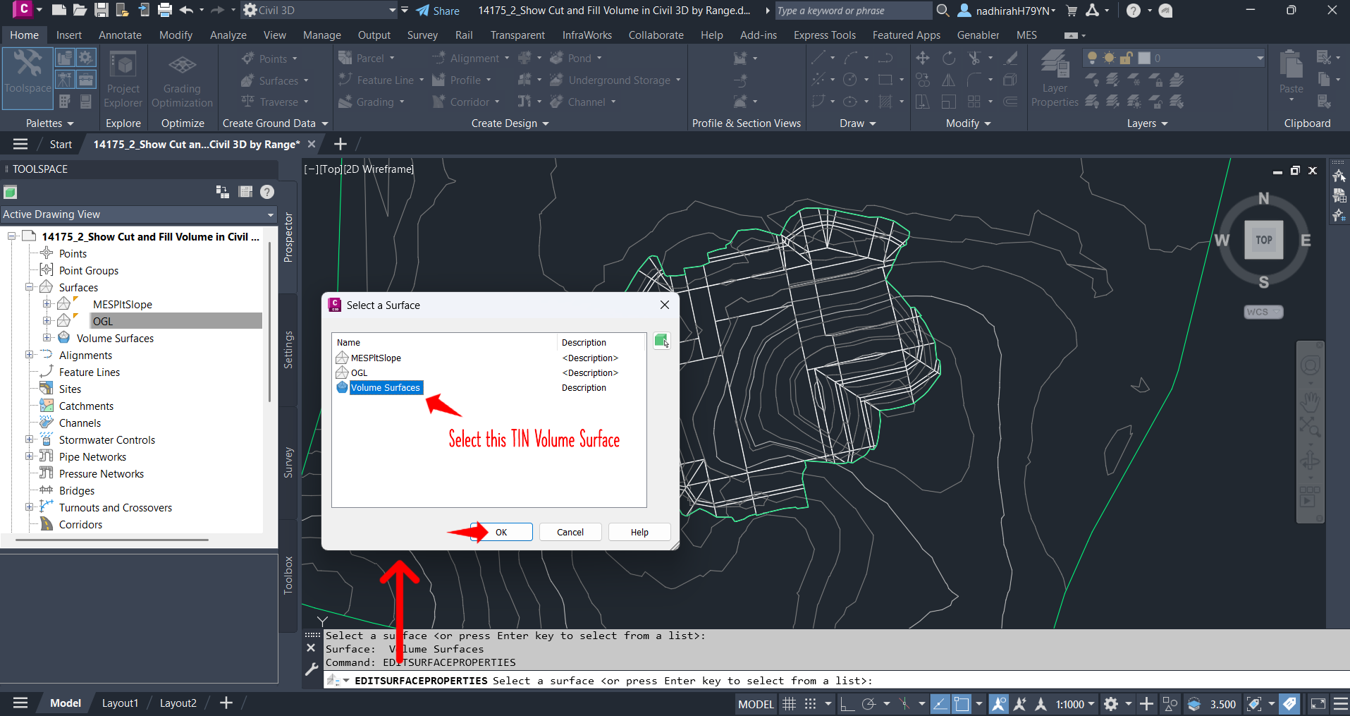Switch to the Annotate ribbon tab
The height and width of the screenshot is (716, 1350).
(120, 35)
